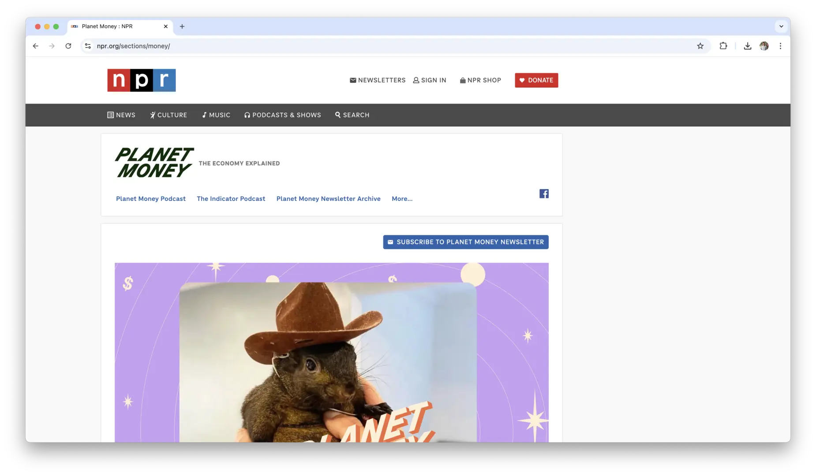Viewport: 816px width, 476px height.
Task: Open The Indicator Podcast link
Action: (x=231, y=199)
